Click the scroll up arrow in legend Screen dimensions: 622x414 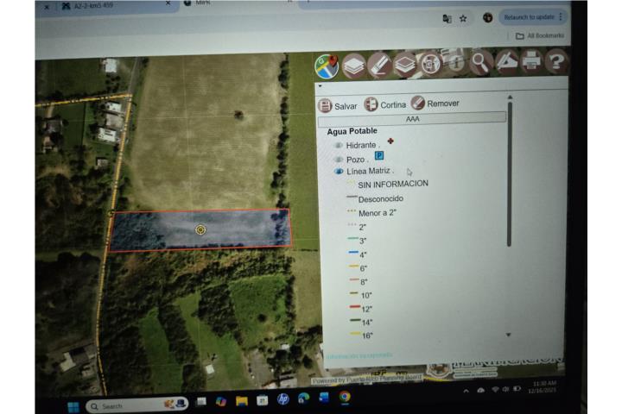[x=510, y=97]
